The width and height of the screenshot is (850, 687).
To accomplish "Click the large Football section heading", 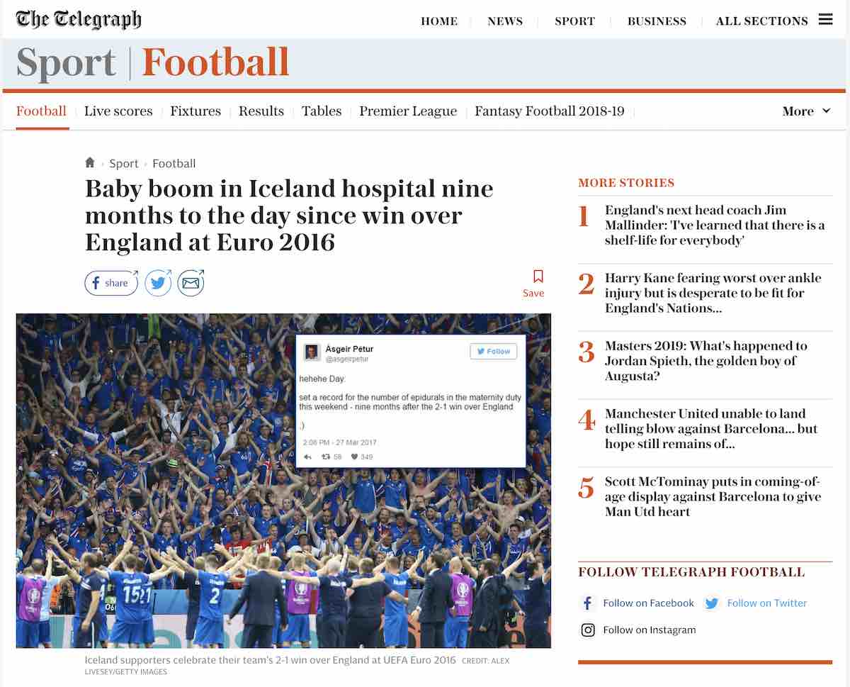I will point(216,62).
